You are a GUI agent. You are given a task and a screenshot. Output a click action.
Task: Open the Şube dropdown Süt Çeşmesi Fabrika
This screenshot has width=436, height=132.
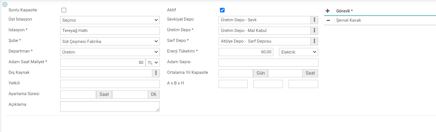pyautogui.click(x=110, y=41)
